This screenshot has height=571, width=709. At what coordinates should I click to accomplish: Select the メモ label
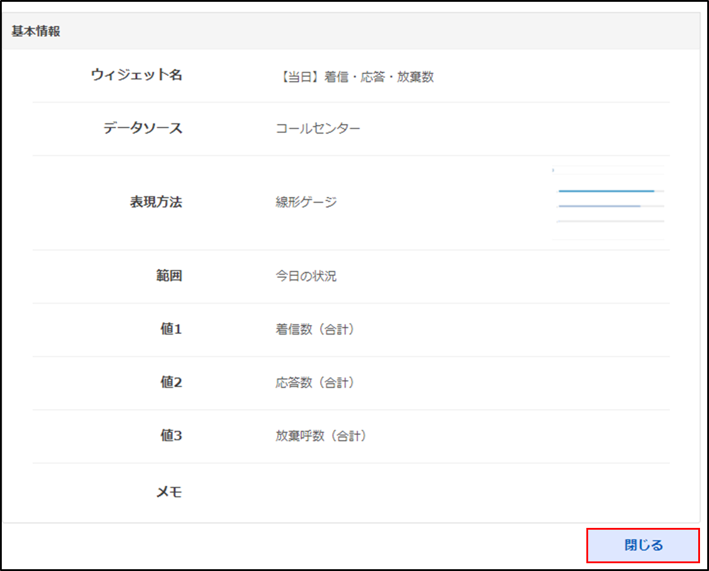[169, 493]
